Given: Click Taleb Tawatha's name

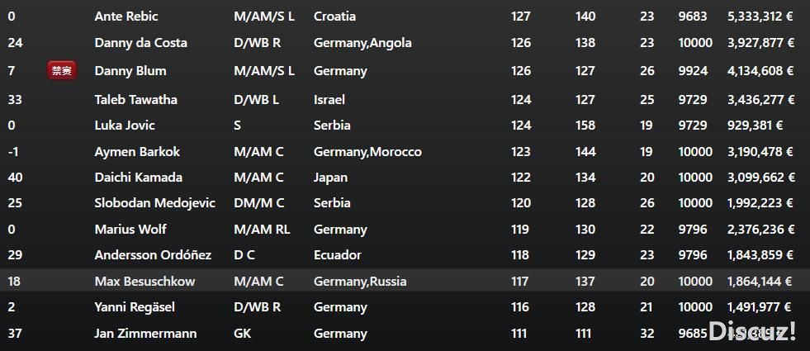Looking at the screenshot, I should 136,99.
